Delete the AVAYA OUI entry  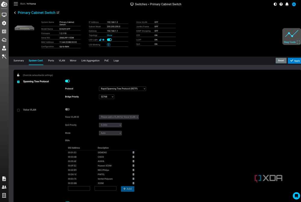[133, 161]
